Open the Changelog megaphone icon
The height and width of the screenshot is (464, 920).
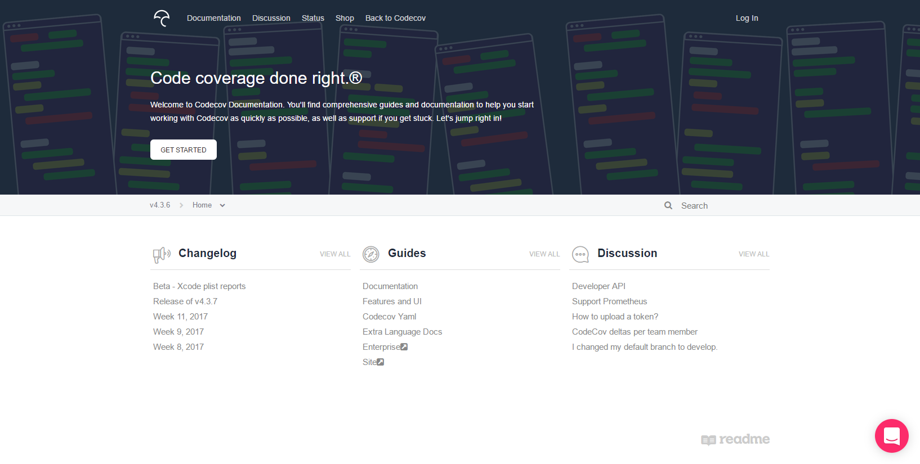point(162,255)
